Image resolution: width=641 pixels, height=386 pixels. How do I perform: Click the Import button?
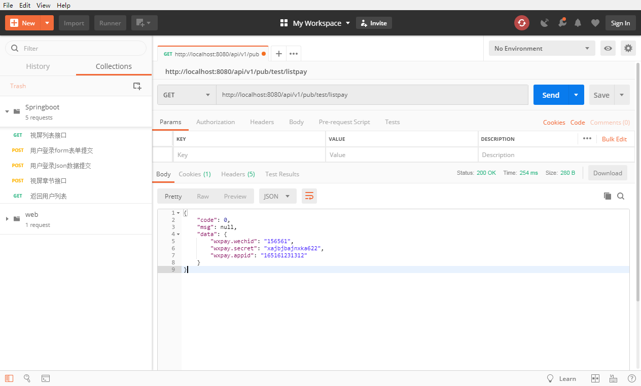(74, 23)
